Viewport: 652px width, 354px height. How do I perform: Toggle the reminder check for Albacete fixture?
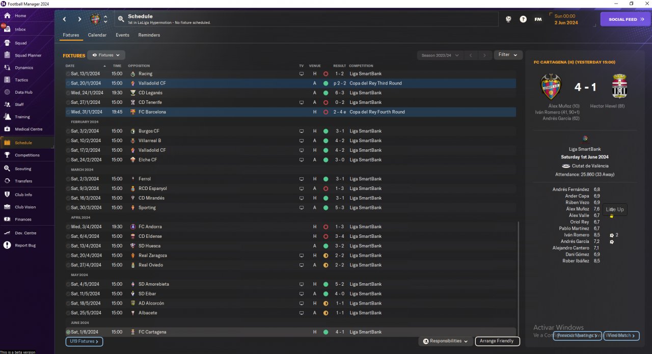[68, 313]
